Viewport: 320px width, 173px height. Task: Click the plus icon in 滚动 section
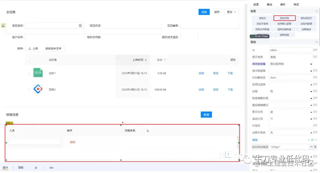click(309, 140)
